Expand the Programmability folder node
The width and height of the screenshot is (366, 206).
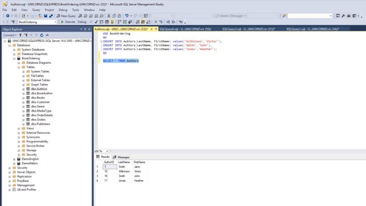[19, 141]
